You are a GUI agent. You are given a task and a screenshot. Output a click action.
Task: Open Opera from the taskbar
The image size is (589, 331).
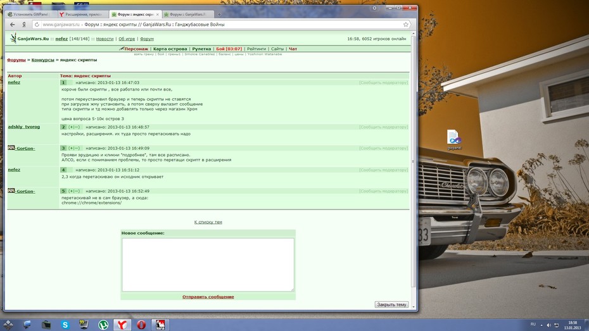[x=141, y=325]
